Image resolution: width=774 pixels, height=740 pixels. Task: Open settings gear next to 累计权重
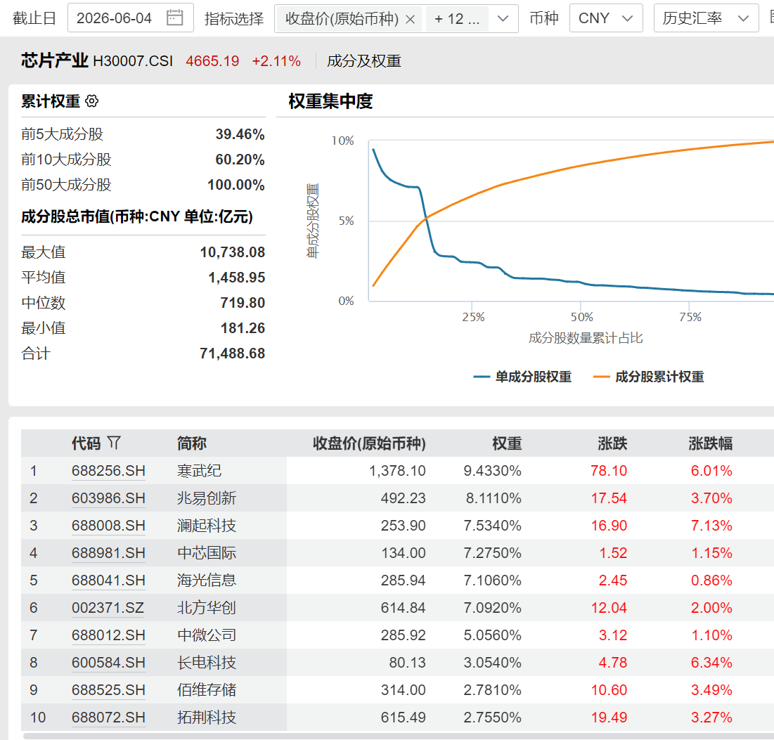click(x=92, y=101)
